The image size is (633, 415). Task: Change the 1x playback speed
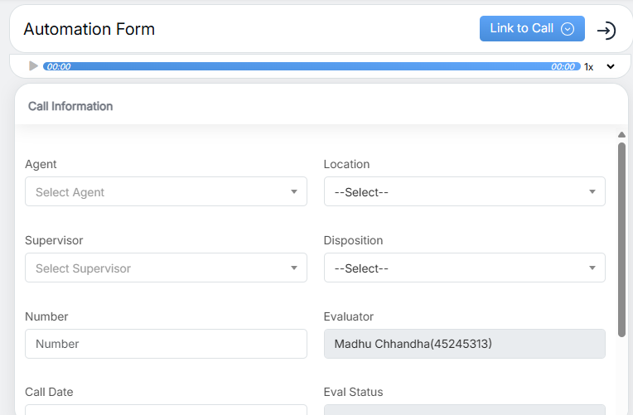pyautogui.click(x=588, y=67)
